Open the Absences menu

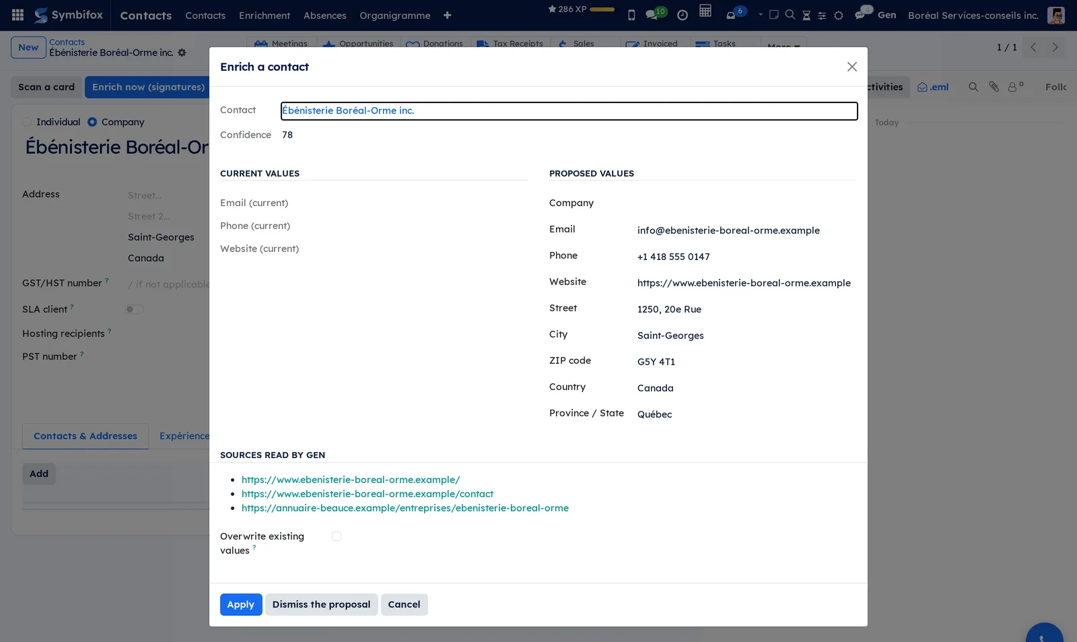click(x=325, y=15)
